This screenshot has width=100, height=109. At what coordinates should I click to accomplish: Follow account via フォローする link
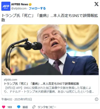(x=37, y=8)
